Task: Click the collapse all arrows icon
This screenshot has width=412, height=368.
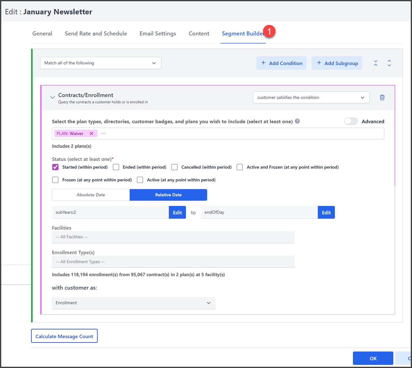Action: (x=376, y=63)
